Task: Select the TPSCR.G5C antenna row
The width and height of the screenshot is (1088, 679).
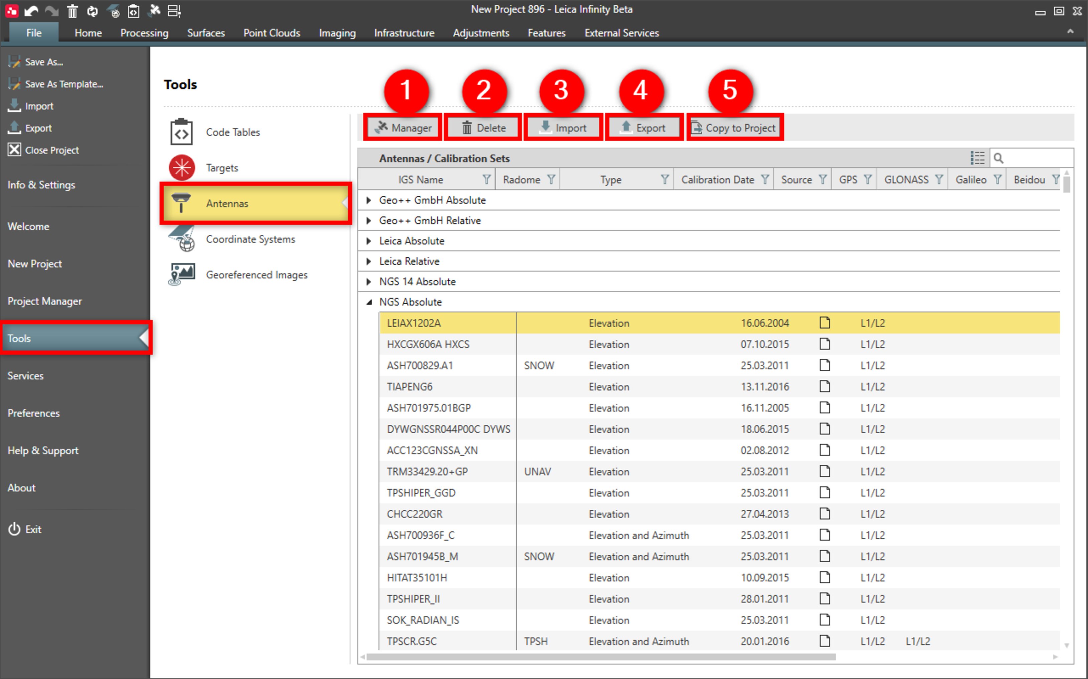Action: tap(720, 641)
